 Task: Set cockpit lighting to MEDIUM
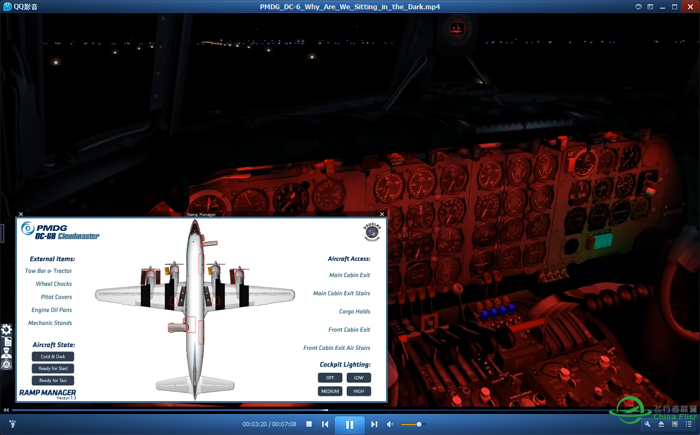(x=330, y=391)
